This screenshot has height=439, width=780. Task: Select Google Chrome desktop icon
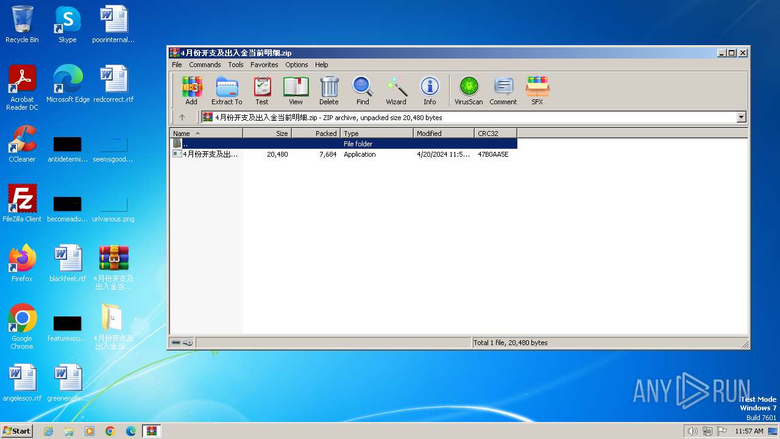click(x=22, y=327)
